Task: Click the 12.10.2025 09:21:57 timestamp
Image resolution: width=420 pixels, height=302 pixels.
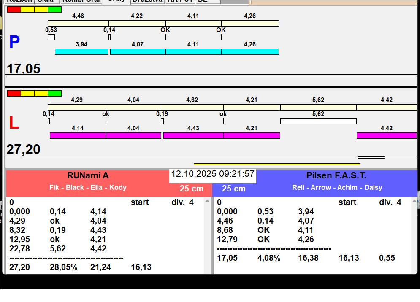Action: click(213, 174)
